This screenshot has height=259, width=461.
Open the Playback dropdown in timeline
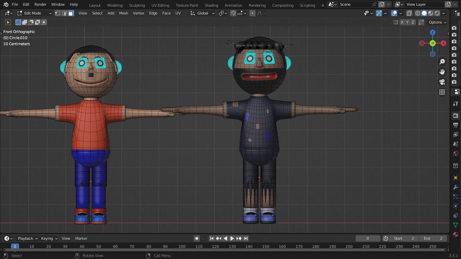tap(27, 238)
